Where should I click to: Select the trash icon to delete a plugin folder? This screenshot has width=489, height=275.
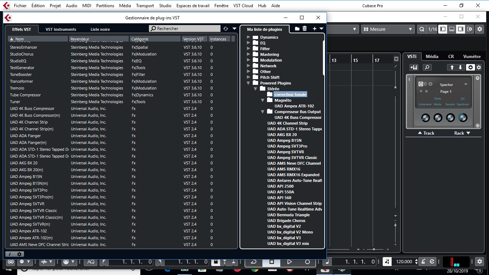pos(305,29)
